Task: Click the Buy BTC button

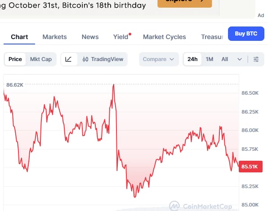Action: (246, 34)
